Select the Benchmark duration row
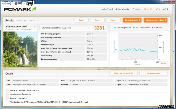 (x=73, y=59)
